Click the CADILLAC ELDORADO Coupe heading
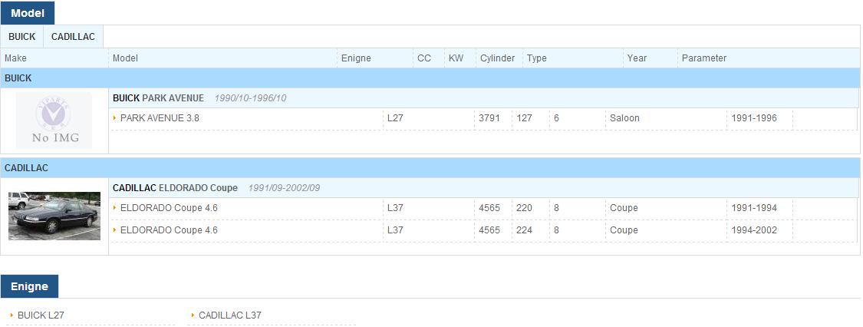Screen dimensions: 863x327 (x=175, y=188)
